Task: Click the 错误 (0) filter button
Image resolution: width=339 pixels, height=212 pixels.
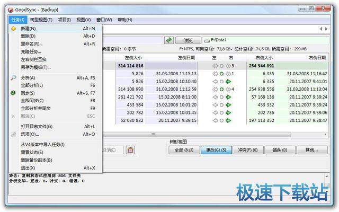Action: [280, 150]
